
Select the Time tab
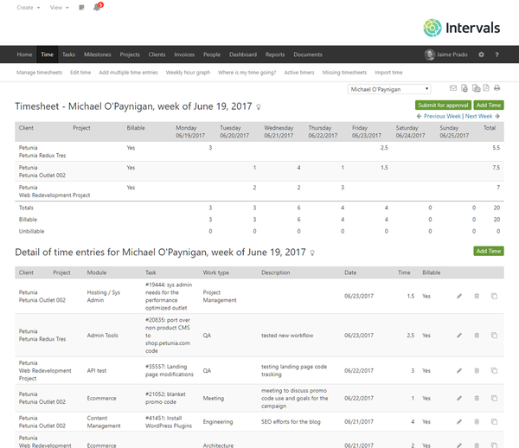pyautogui.click(x=47, y=54)
